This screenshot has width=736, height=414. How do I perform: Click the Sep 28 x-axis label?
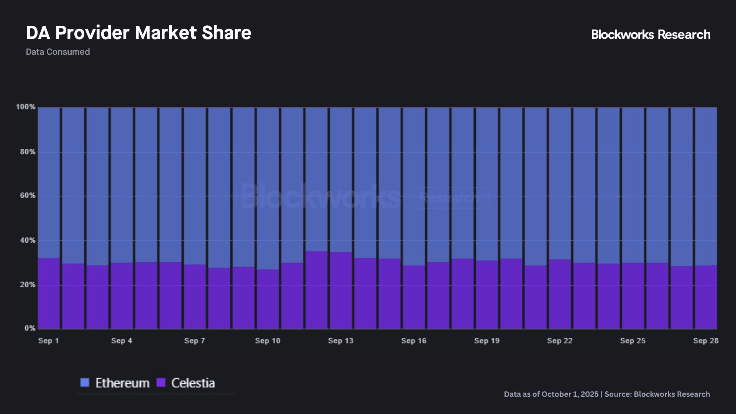(x=706, y=341)
